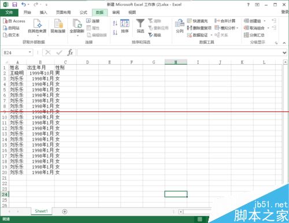Switch to the 开始 (Home) tab
Image resolution: width=289 pixels, height=223 pixels.
coord(27,13)
